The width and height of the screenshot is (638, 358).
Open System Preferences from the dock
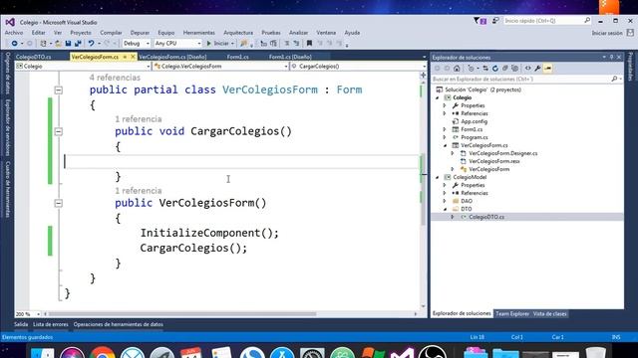coord(312,353)
